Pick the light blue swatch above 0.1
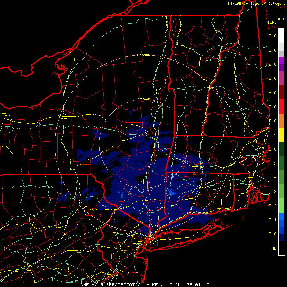 pos(282,216)
